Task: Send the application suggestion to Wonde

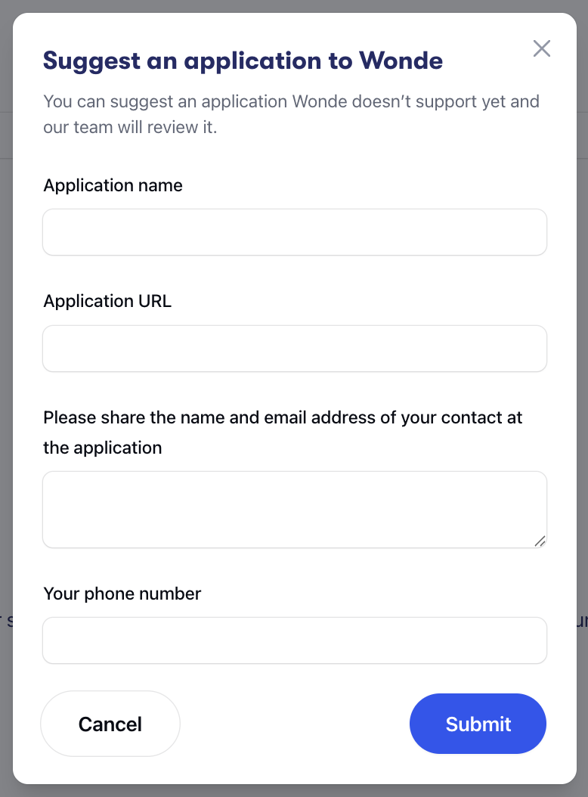Action: 478,724
